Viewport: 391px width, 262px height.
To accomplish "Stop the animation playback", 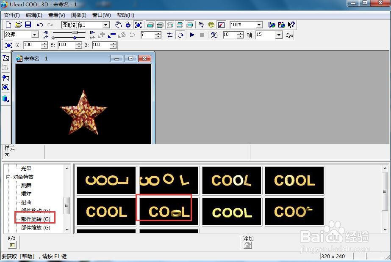I will point(202,35).
